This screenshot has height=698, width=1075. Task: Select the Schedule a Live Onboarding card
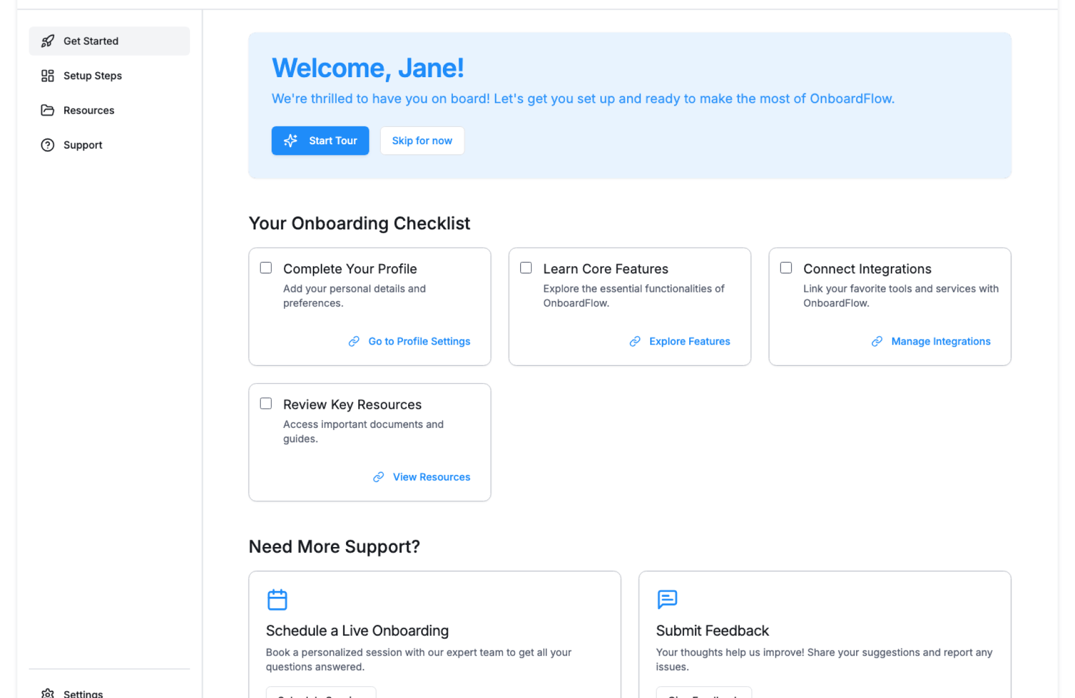(x=434, y=632)
